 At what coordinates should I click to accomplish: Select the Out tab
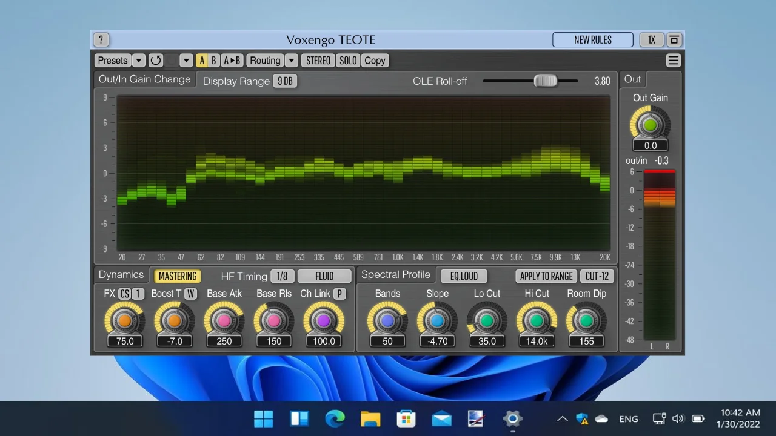(632, 79)
